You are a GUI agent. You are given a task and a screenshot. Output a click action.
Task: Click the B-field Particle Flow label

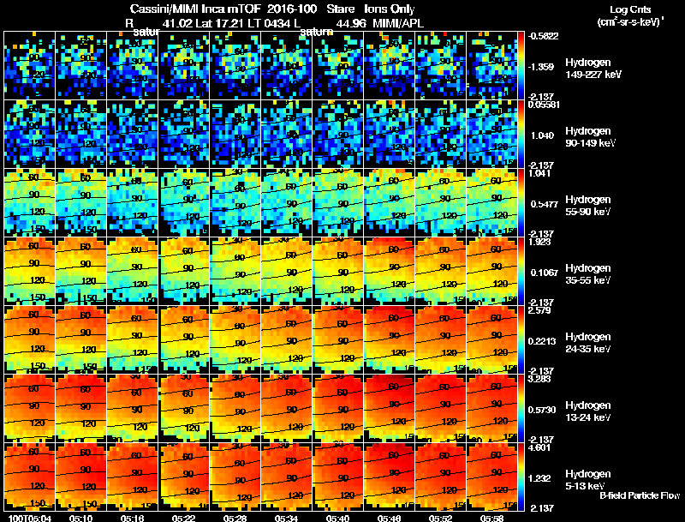[640, 495]
